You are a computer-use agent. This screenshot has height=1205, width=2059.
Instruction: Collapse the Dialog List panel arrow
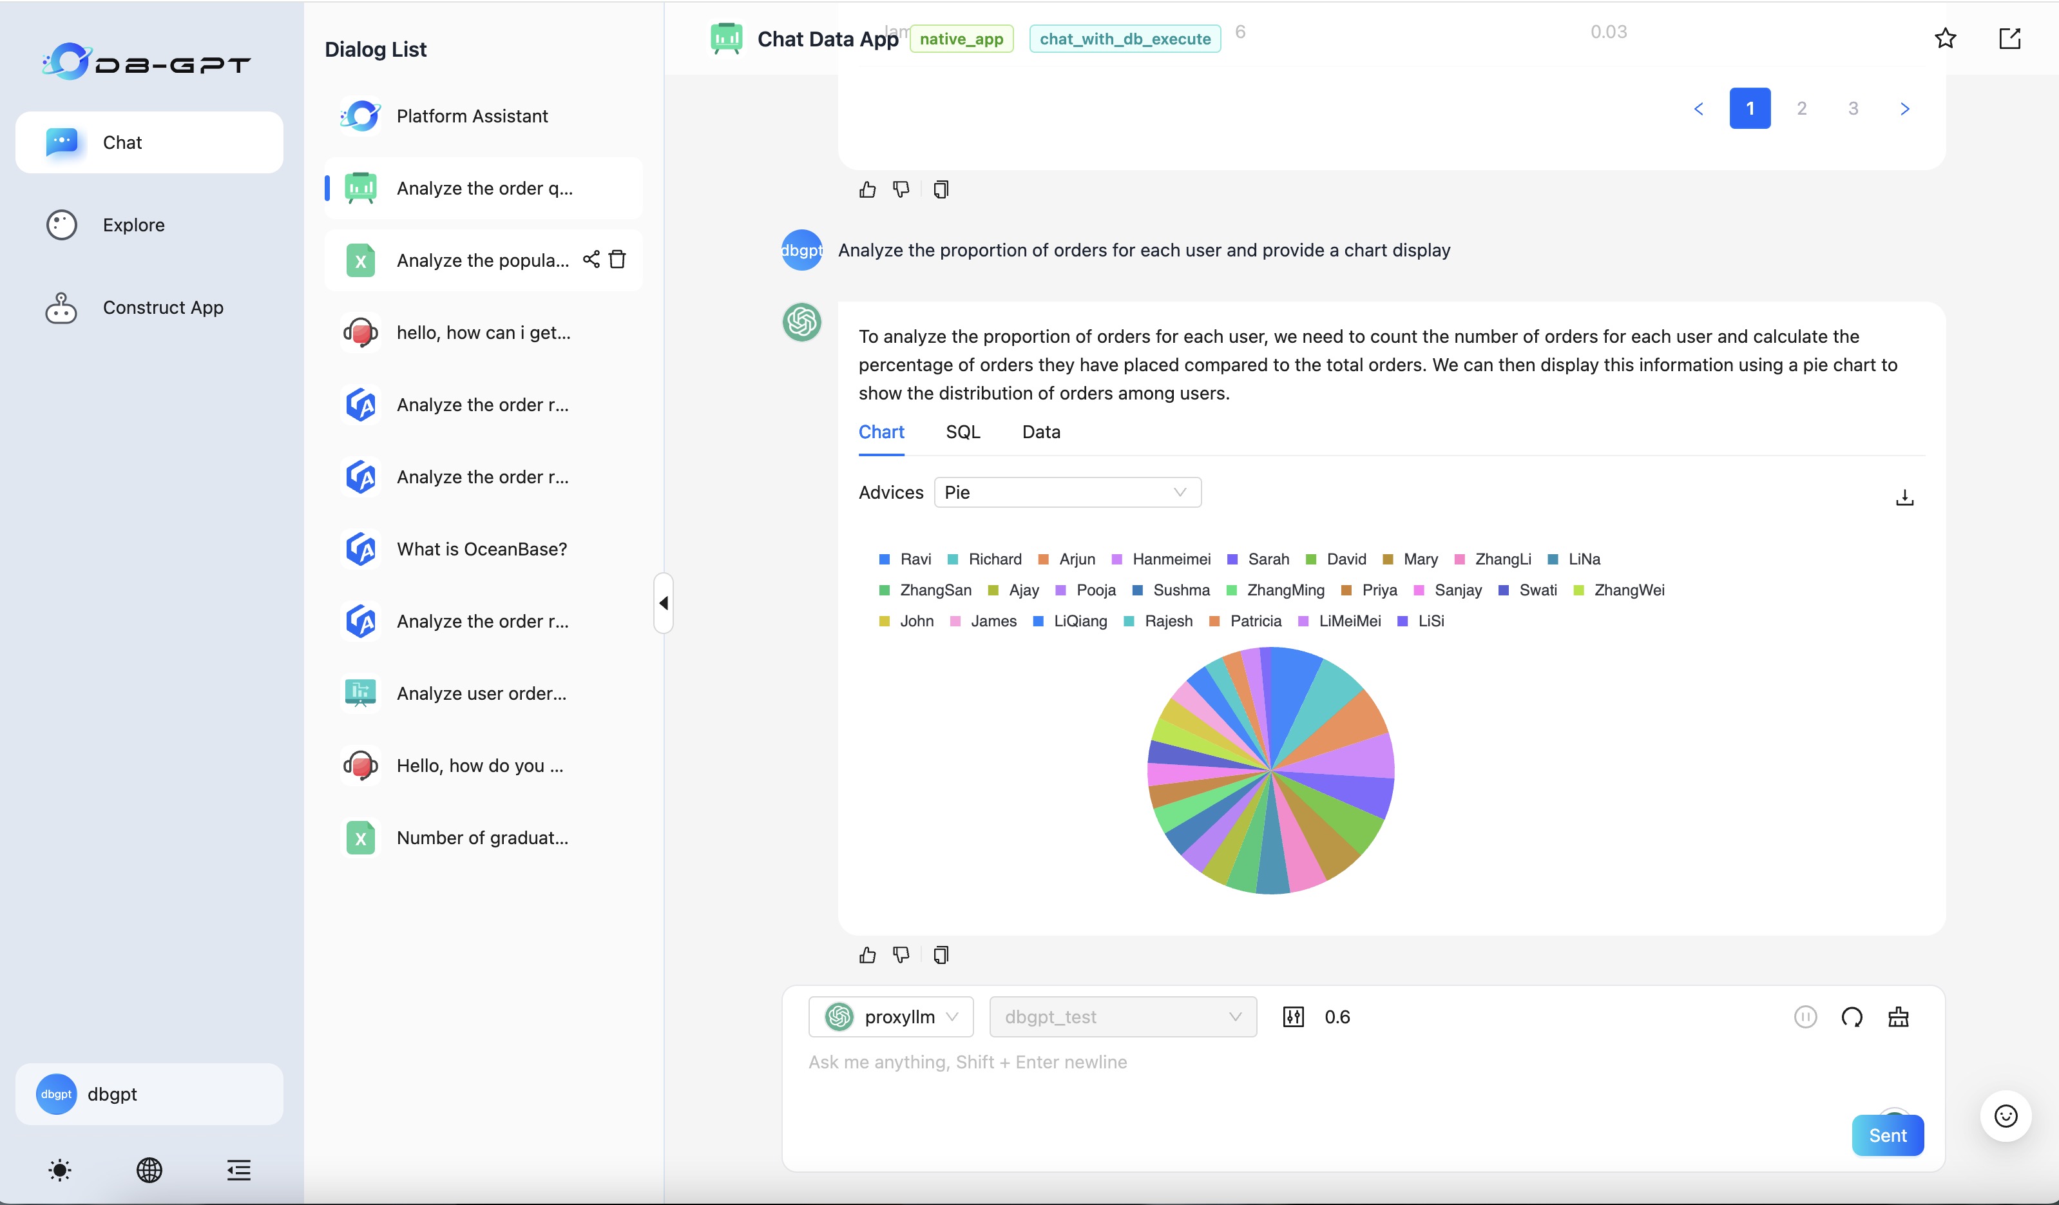click(664, 603)
